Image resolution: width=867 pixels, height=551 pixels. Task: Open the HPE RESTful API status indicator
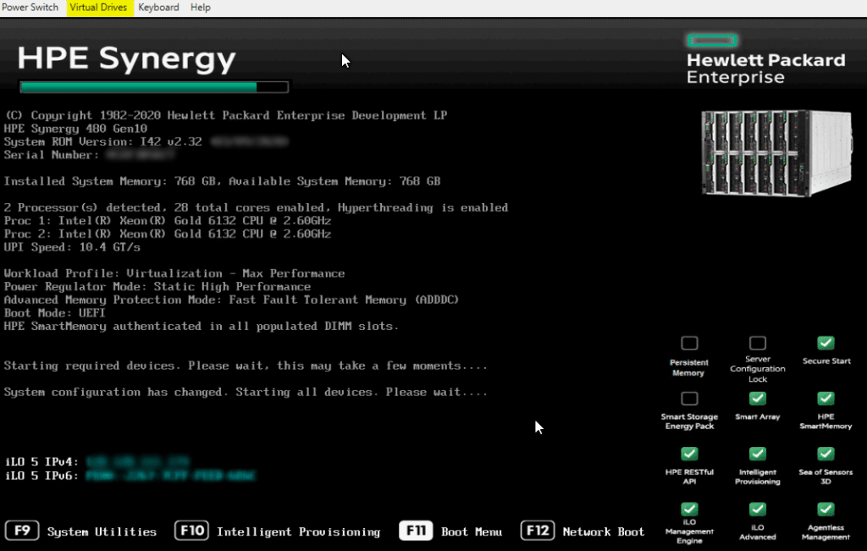688,454
